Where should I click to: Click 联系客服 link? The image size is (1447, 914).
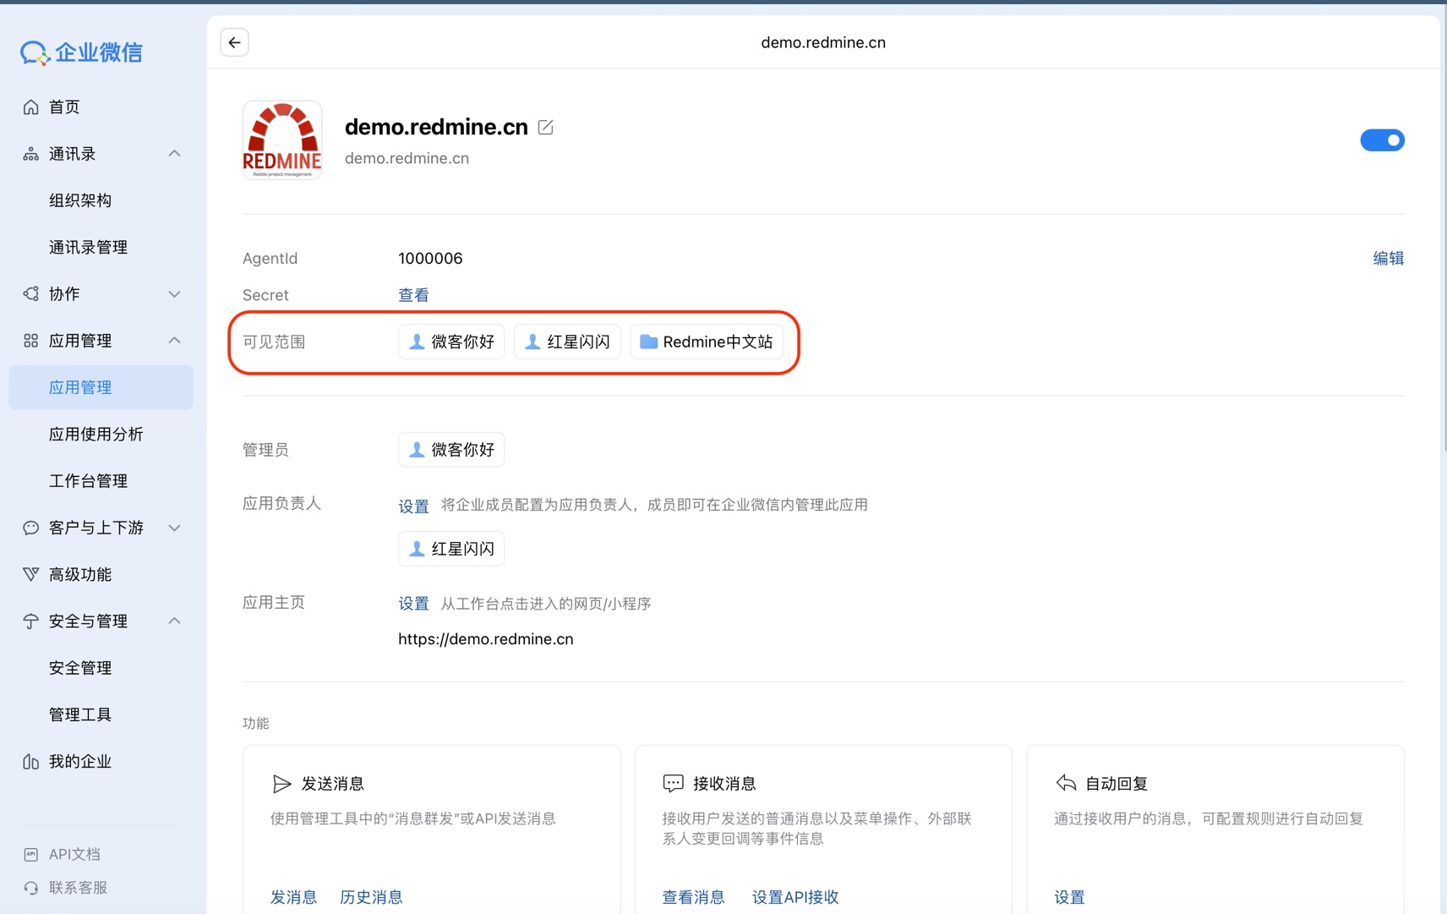coord(78,888)
